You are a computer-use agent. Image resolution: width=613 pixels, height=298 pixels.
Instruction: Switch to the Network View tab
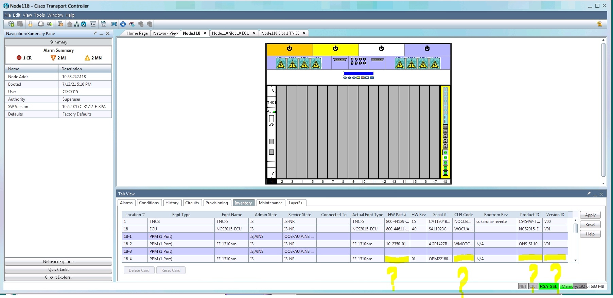click(165, 33)
